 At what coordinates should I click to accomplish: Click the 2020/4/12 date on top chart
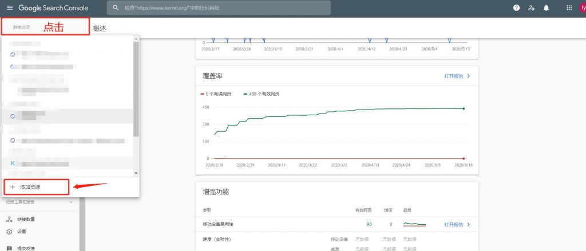tap(367, 49)
